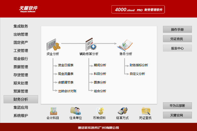Open the 资金日报表 link
The height and width of the screenshot is (131, 197).
click(x=66, y=65)
